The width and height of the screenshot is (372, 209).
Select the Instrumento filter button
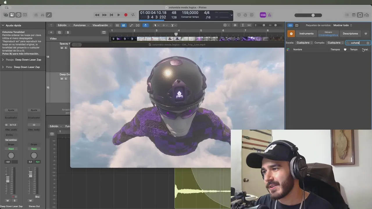coord(306,34)
